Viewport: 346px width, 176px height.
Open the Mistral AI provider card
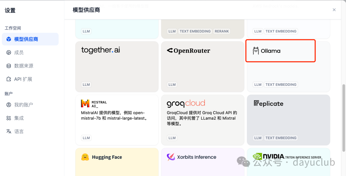coord(117,120)
